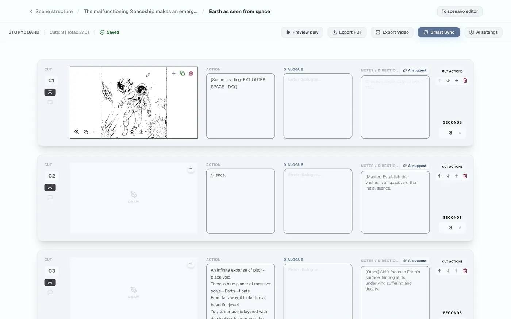
Task: Open the malfunctioning Spaceship breadcrumb
Action: coord(140,11)
